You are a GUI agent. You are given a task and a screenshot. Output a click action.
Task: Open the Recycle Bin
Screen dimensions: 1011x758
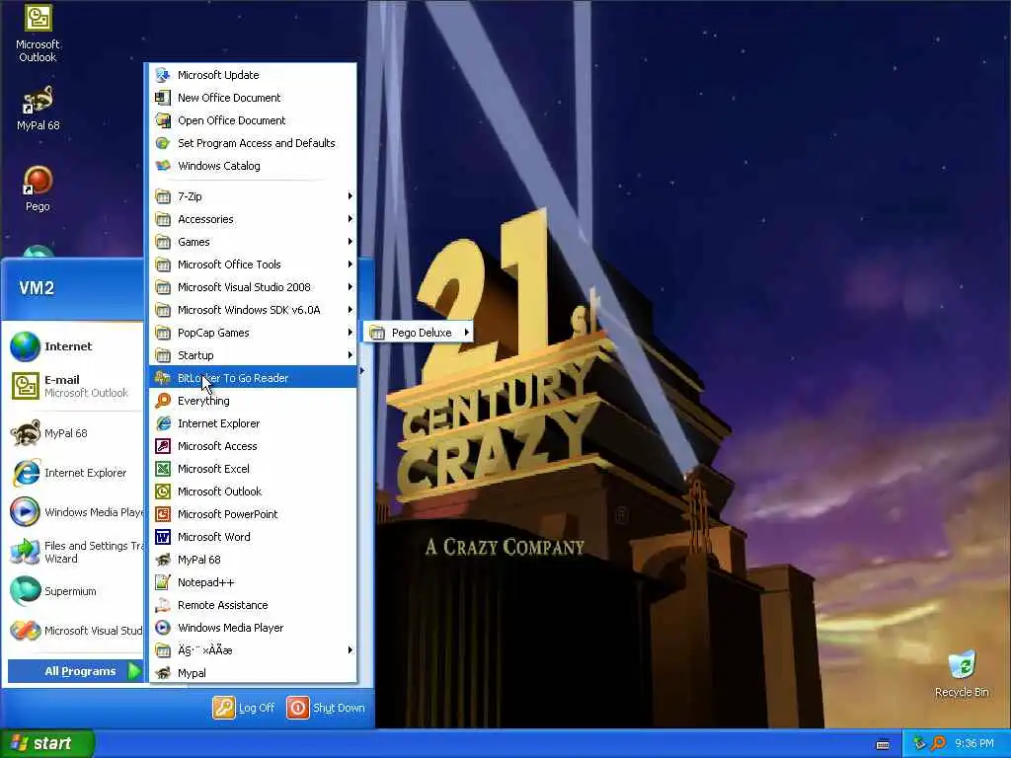tap(962, 674)
